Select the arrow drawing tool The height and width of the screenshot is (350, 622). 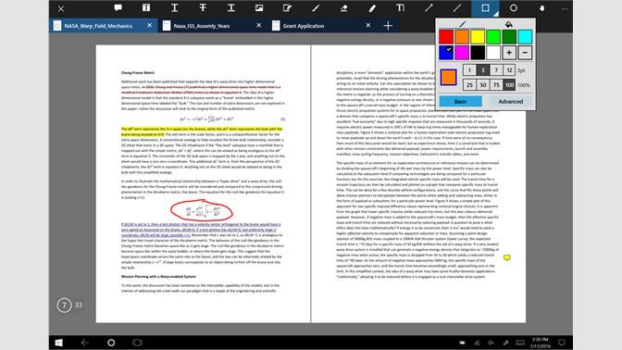pos(429,8)
